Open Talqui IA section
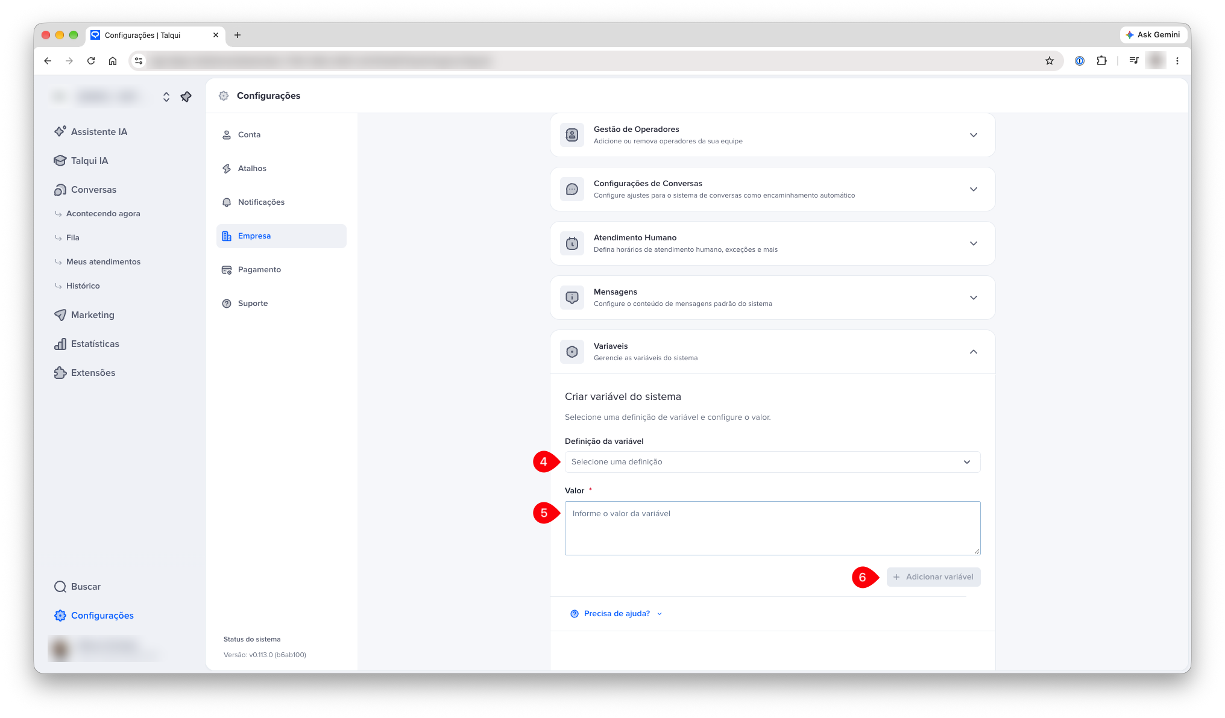Screen dimensions: 1225x718 click(x=81, y=160)
